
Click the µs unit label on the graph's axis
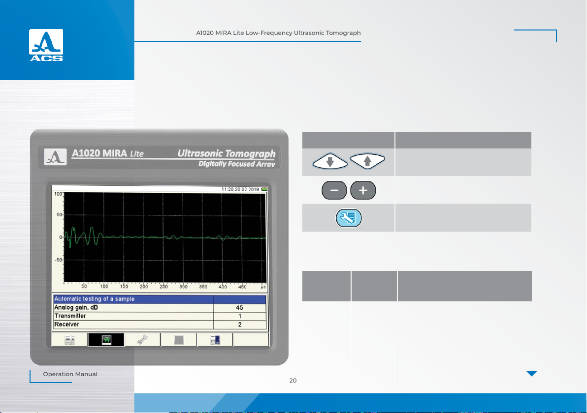263,287
